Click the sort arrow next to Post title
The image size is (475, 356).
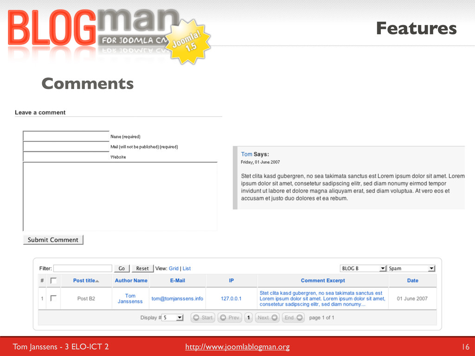97,281
